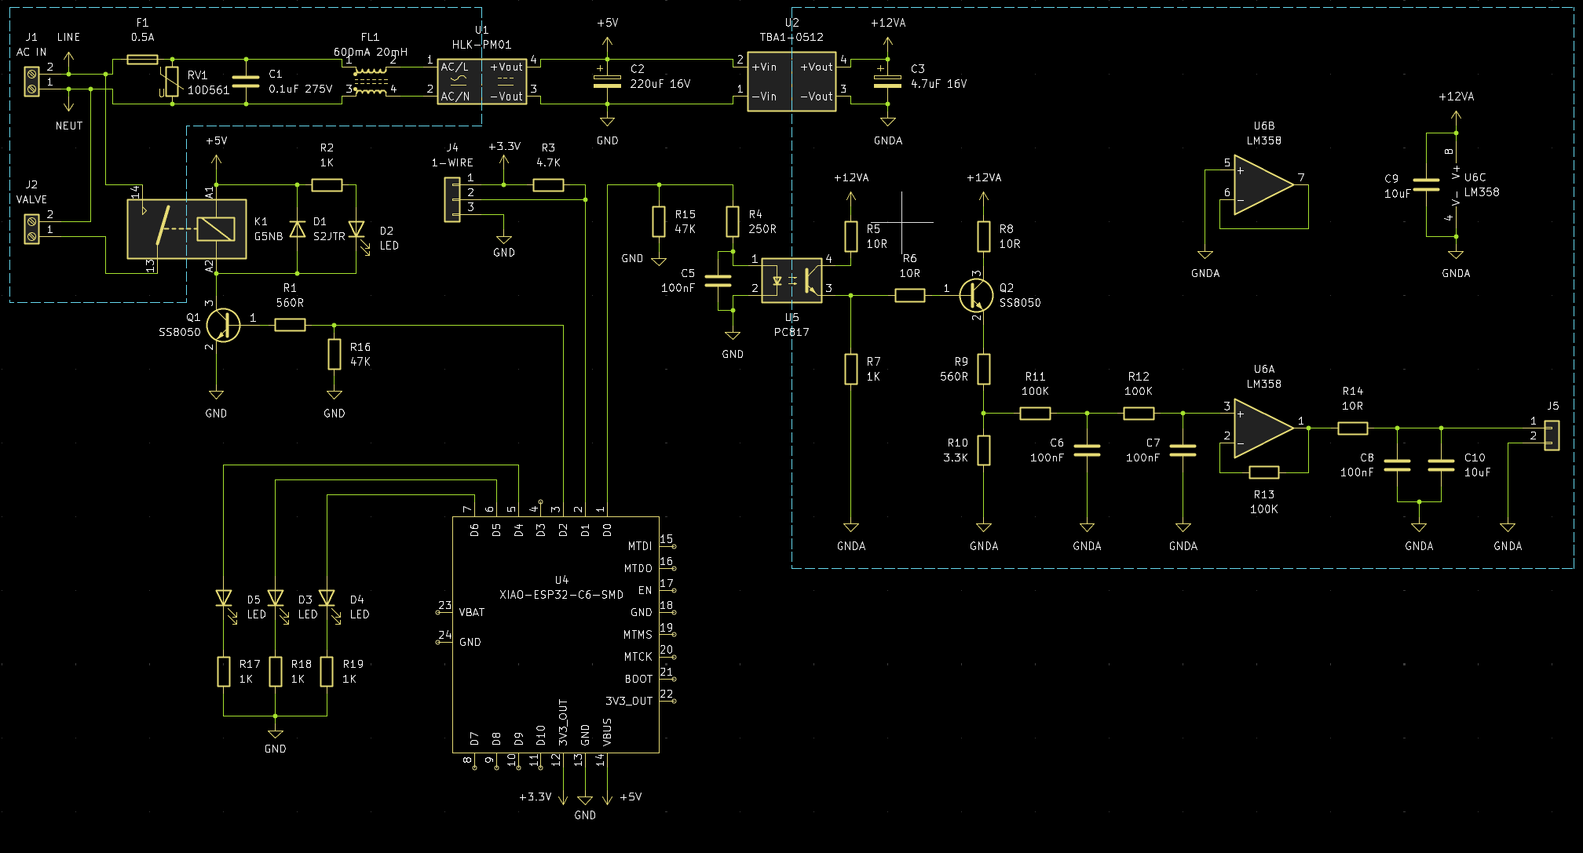Click the Q1 SS8050 transistor symbol
The height and width of the screenshot is (853, 1583).
(222, 325)
